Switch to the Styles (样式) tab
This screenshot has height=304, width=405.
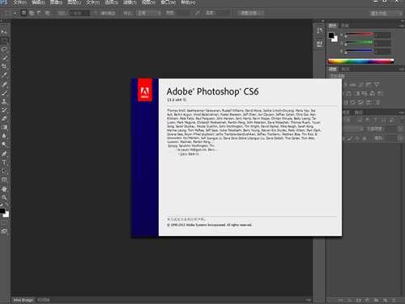(345, 70)
